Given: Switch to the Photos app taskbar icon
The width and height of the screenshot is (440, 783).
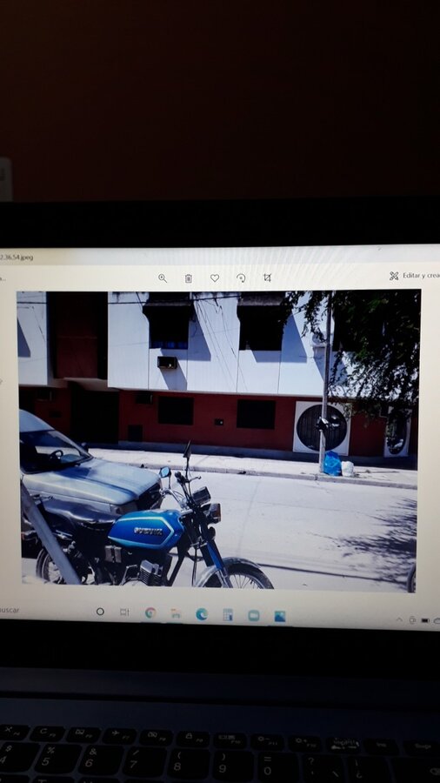Looking at the screenshot, I should click(280, 616).
